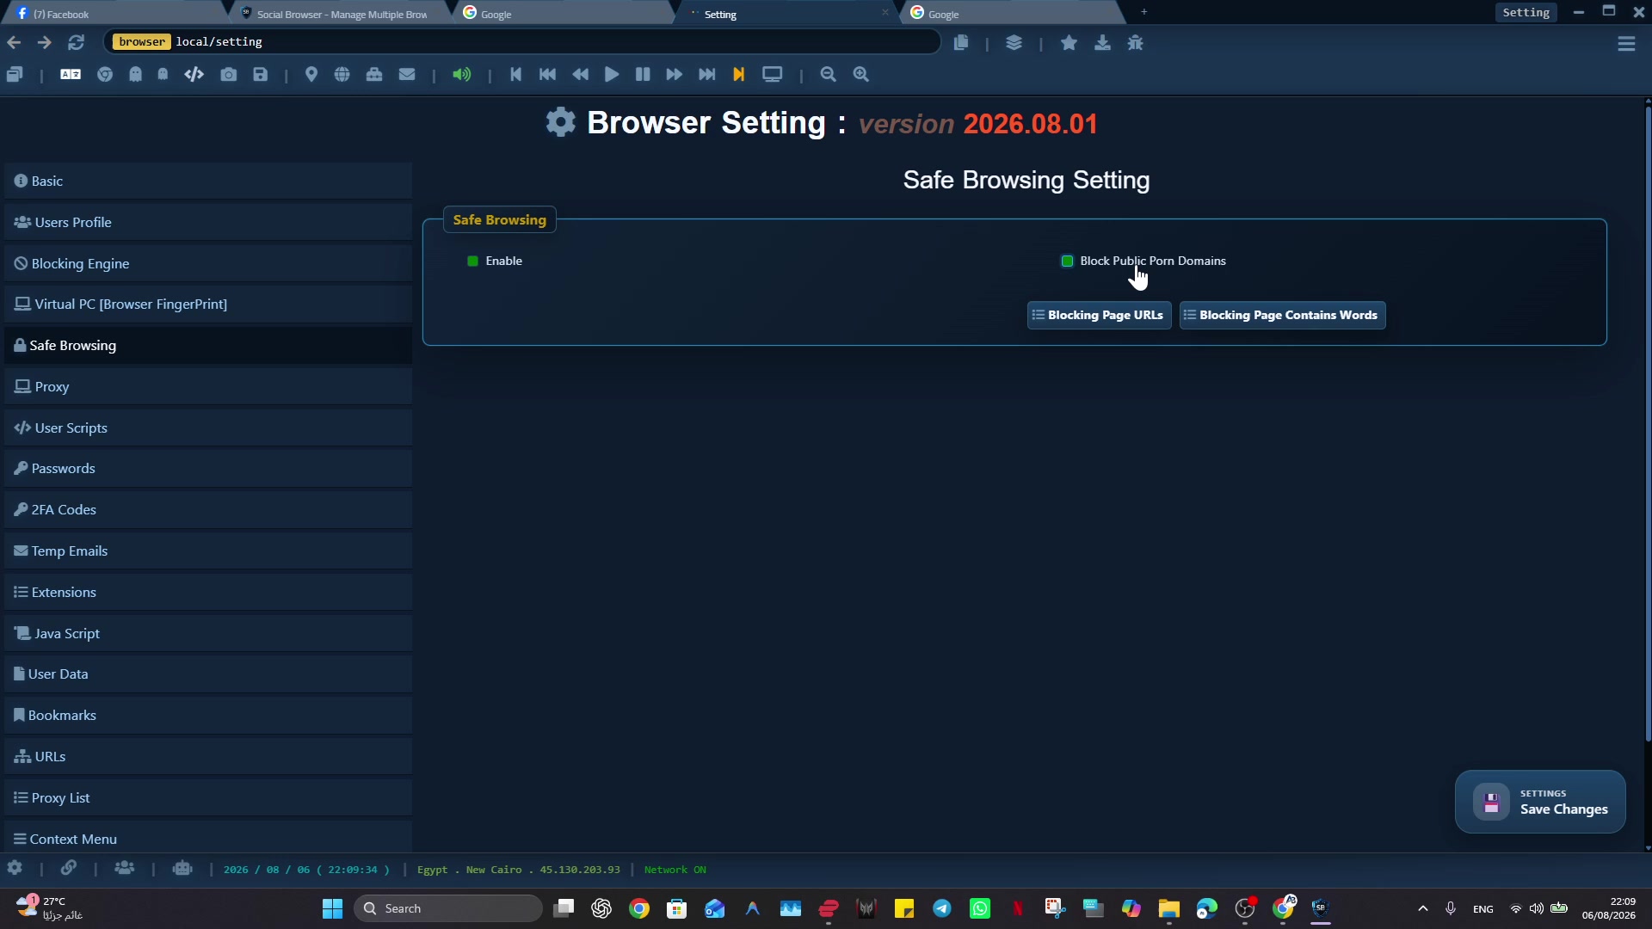Bookmark page with star icon
This screenshot has width=1652, height=929.
(x=1069, y=42)
